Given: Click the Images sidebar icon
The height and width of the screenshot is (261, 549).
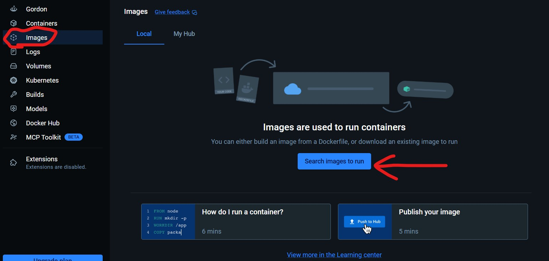Looking at the screenshot, I should click(14, 37).
